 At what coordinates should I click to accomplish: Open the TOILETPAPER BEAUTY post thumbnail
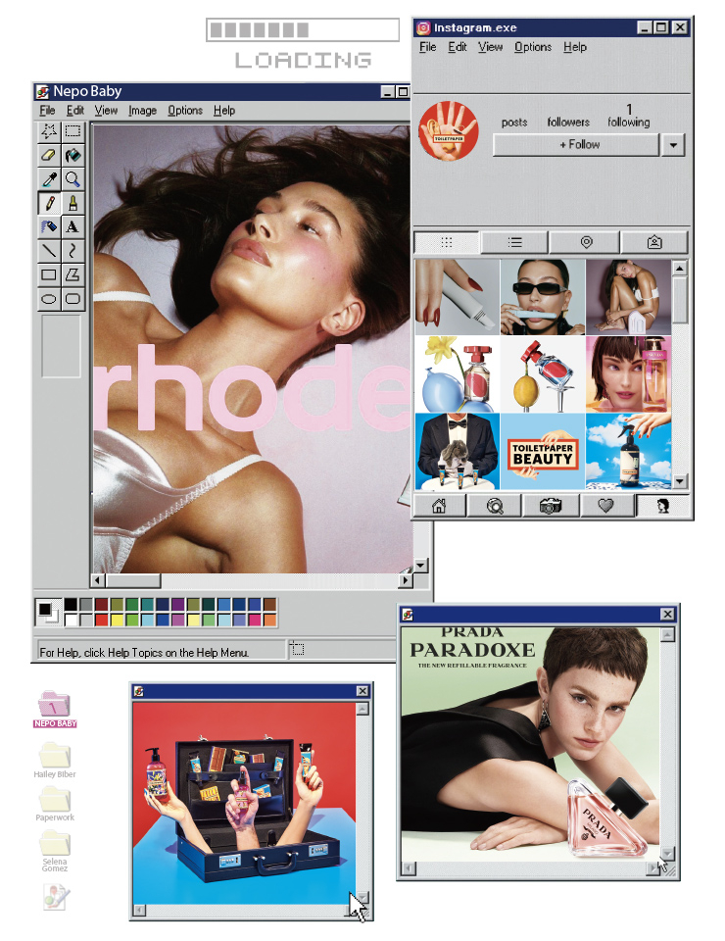click(542, 452)
